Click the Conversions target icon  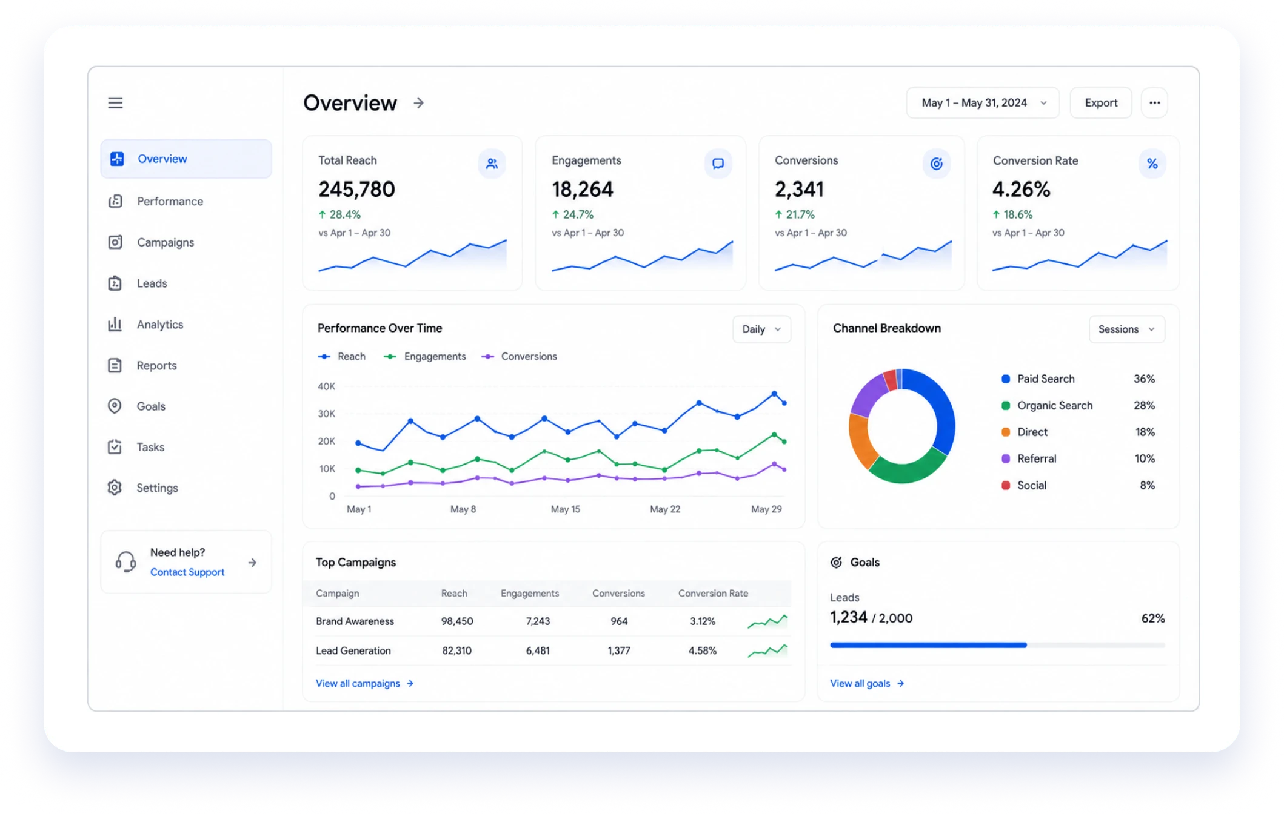(936, 164)
